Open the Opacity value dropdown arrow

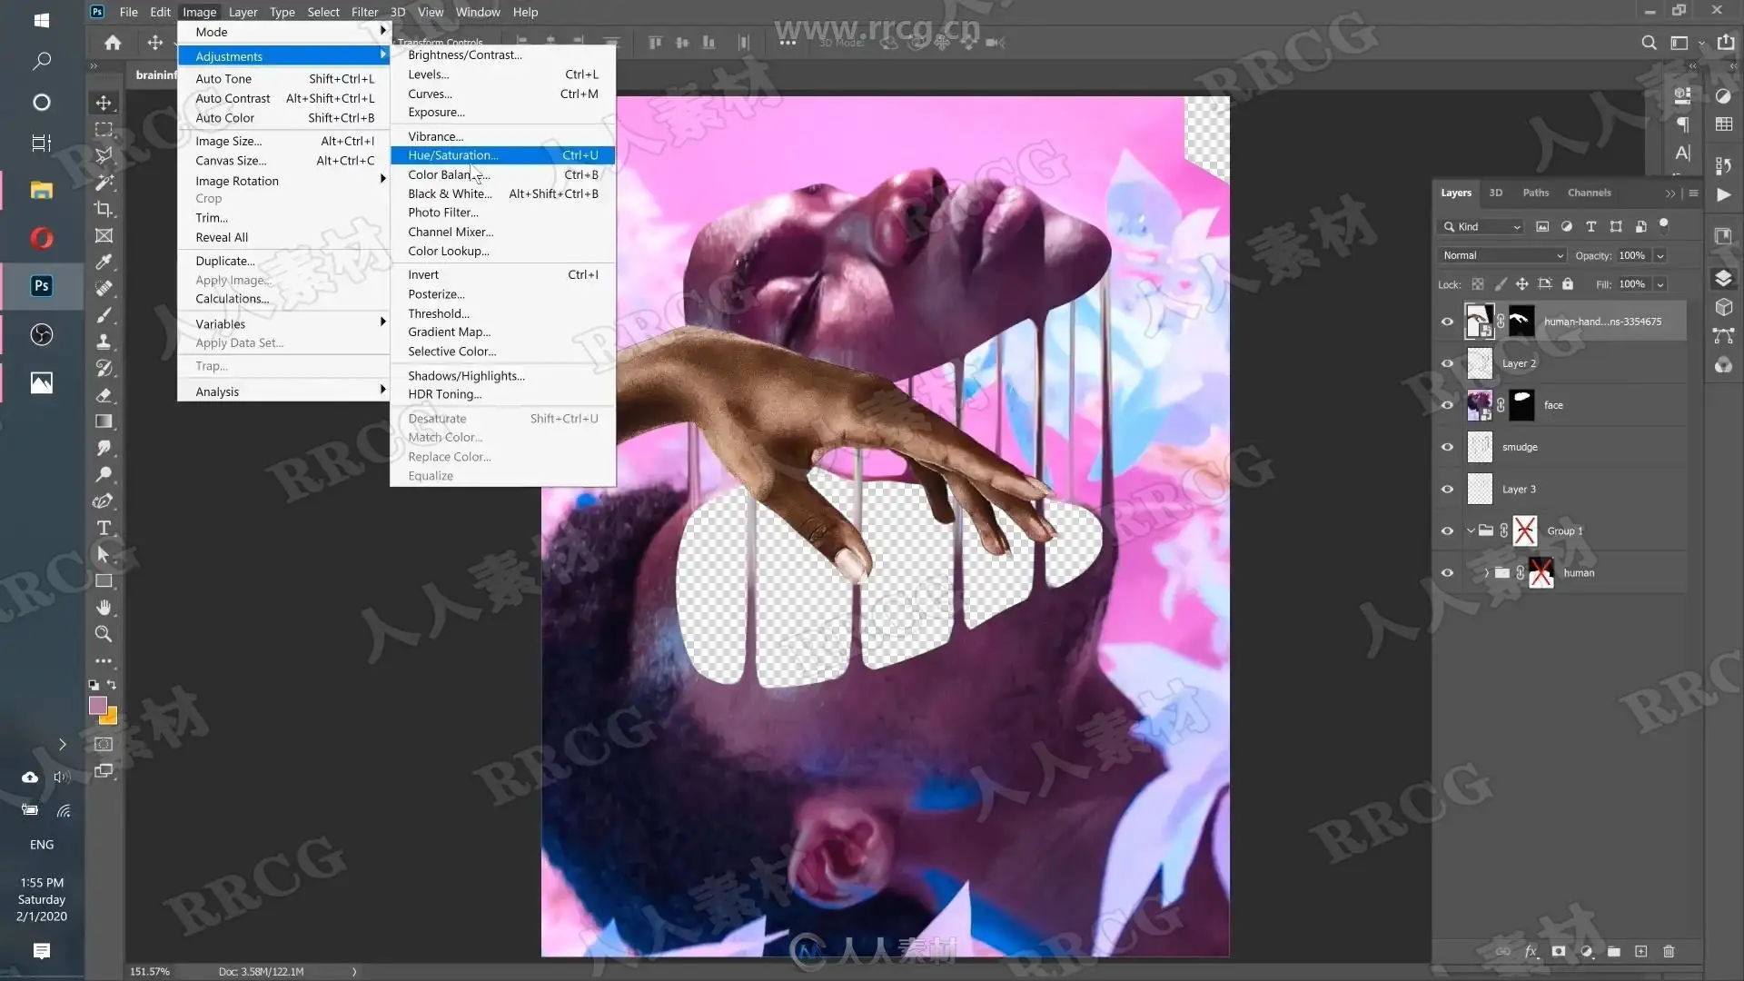coord(1660,255)
